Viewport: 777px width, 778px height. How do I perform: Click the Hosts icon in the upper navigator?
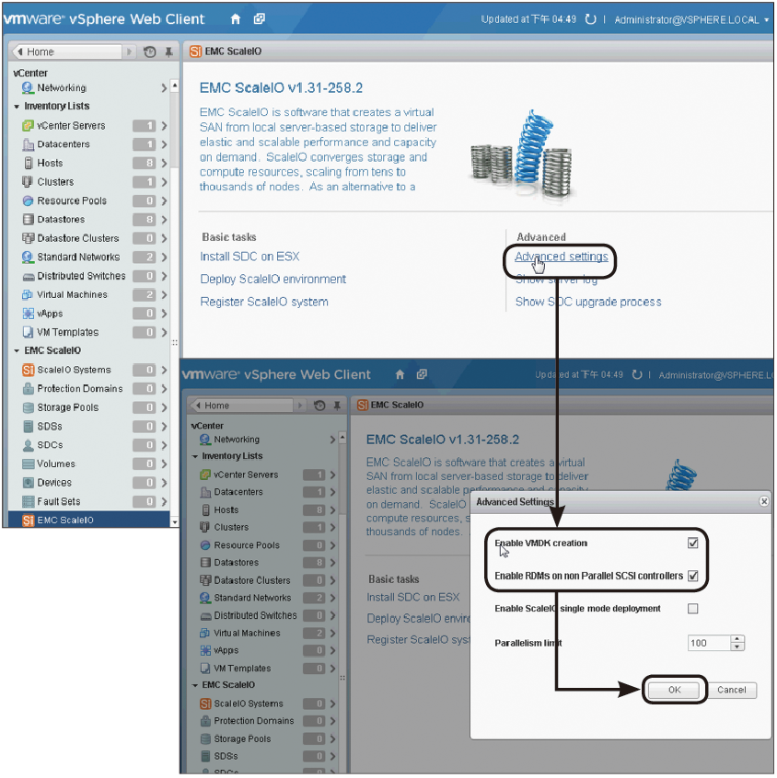[28, 164]
